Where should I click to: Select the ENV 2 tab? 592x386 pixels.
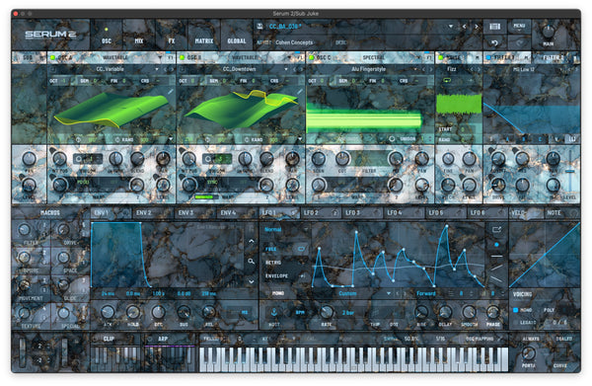click(153, 213)
